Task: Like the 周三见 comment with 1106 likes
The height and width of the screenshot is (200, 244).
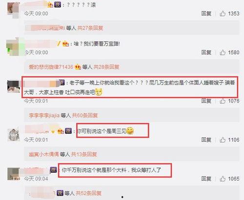Action: pos(223,140)
